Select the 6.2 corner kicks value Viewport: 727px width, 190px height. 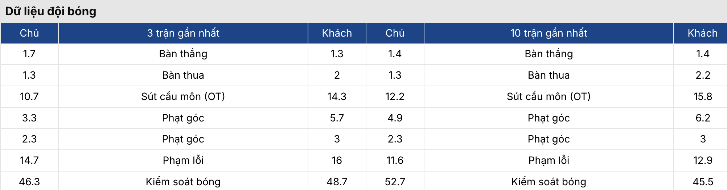pyautogui.click(x=703, y=118)
